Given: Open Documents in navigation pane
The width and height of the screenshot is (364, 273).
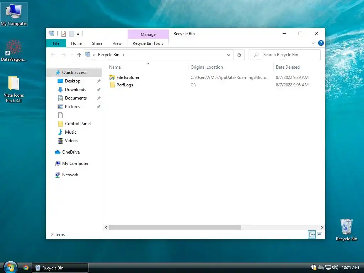Looking at the screenshot, I should [76, 98].
